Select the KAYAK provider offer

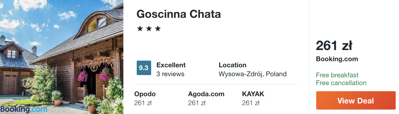click(x=253, y=98)
